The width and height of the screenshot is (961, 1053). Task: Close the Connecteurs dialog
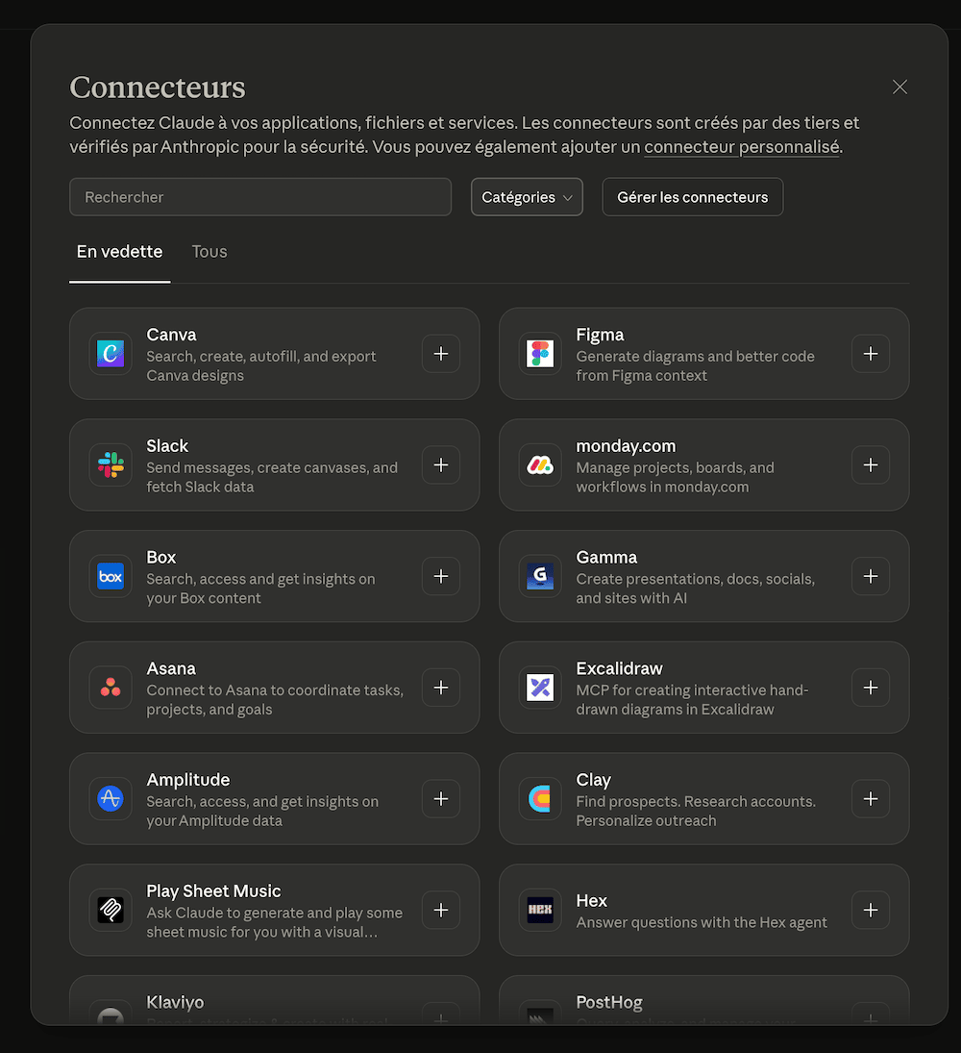(899, 88)
